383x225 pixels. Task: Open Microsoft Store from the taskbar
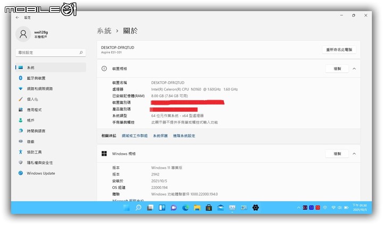click(209, 207)
